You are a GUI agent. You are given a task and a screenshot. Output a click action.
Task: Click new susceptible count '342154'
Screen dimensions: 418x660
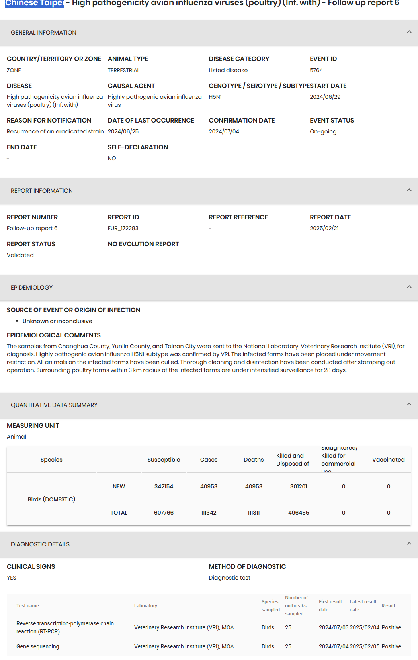pyautogui.click(x=164, y=486)
